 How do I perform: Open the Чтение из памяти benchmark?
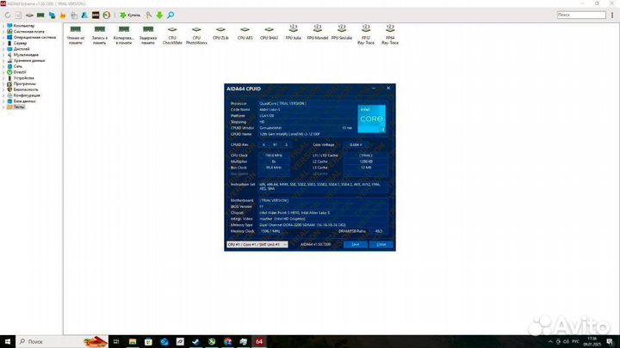[76, 34]
